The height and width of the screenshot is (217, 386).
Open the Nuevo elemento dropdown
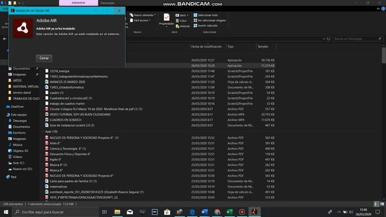(x=142, y=15)
